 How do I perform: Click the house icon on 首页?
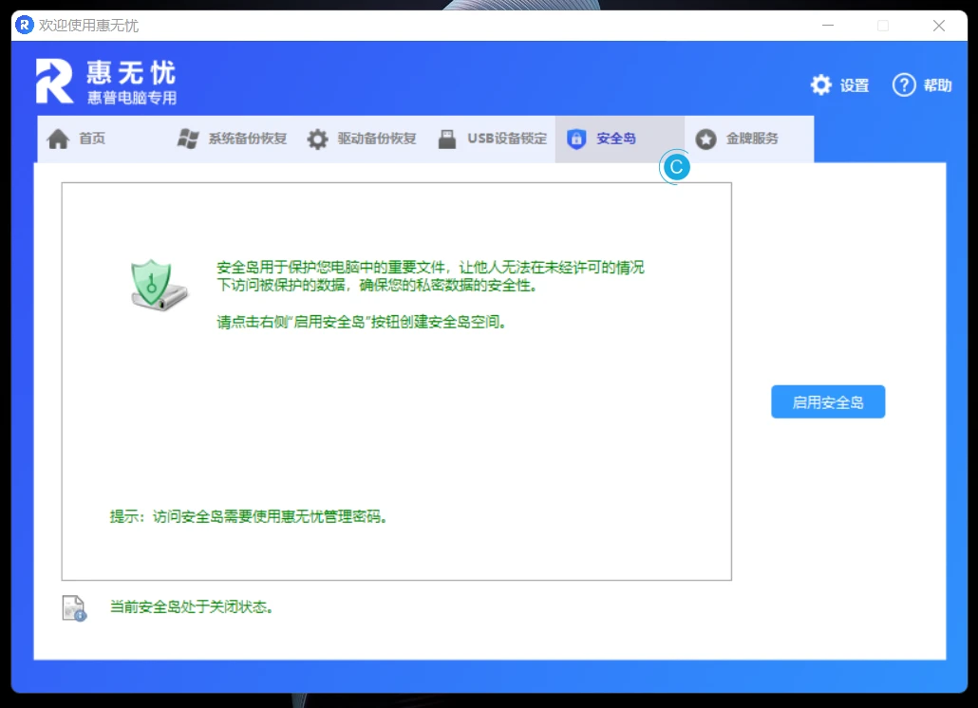(x=58, y=139)
